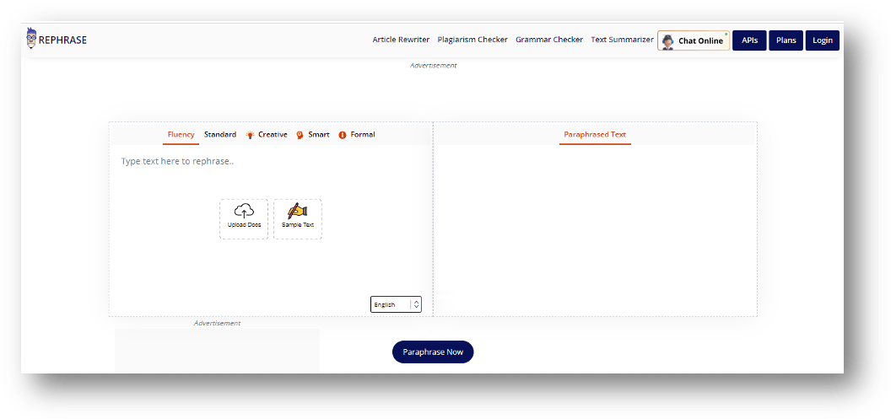
Task: Click the Sample Text pencil icon
Action: pos(297,212)
